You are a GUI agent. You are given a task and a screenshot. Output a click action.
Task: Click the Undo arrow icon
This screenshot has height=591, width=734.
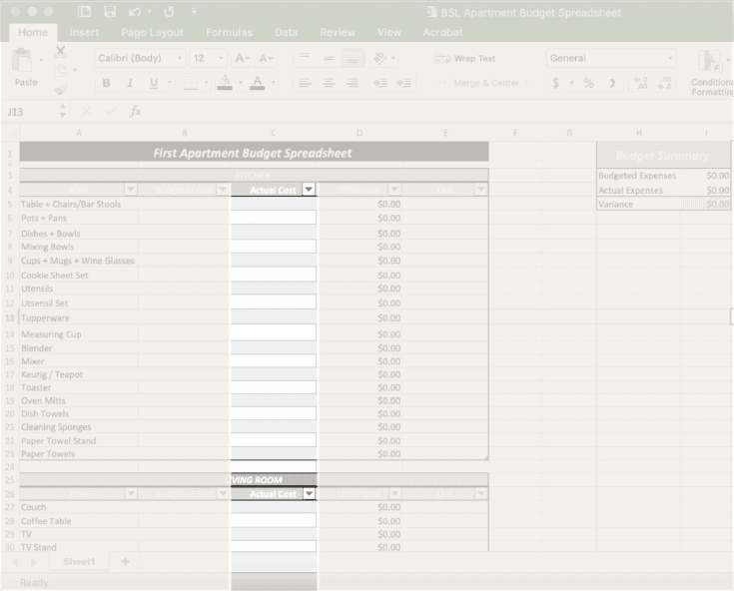click(135, 12)
